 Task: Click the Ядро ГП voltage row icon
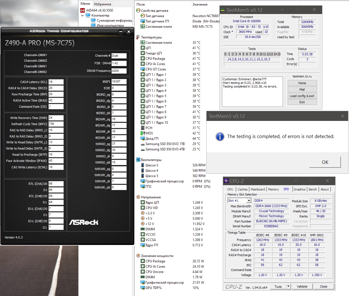point(142,245)
